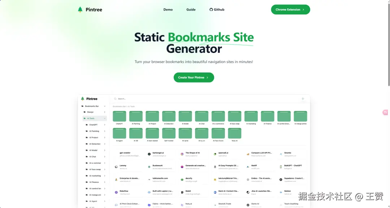Click Create Your Pintree button
Image resolution: width=390 pixels, height=208 pixels.
click(194, 78)
